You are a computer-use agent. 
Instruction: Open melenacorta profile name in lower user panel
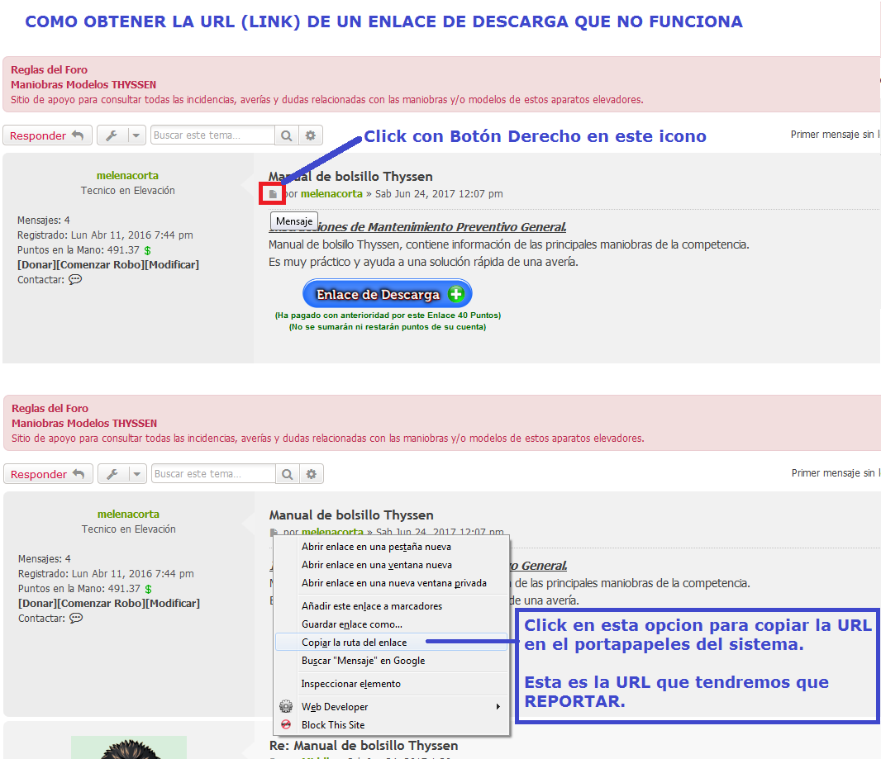129,515
